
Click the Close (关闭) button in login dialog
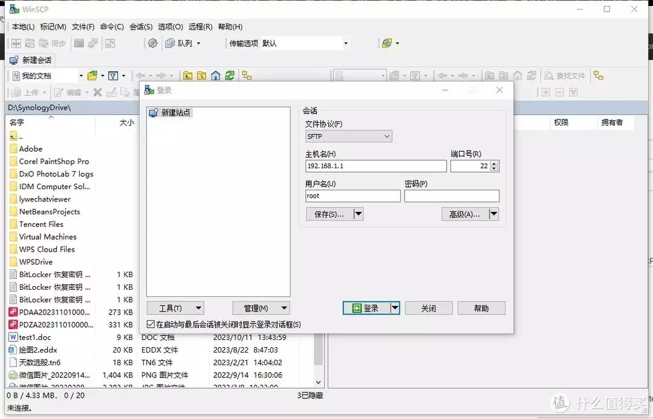click(429, 308)
